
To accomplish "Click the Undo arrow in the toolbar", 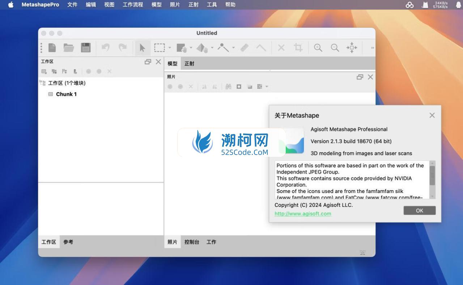I will 105,47.
